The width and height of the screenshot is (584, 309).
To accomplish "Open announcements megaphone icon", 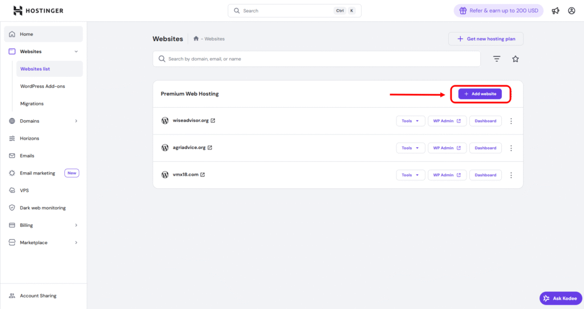I will pos(555,11).
